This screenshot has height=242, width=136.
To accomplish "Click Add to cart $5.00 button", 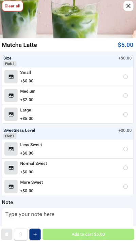I will 88,234.
